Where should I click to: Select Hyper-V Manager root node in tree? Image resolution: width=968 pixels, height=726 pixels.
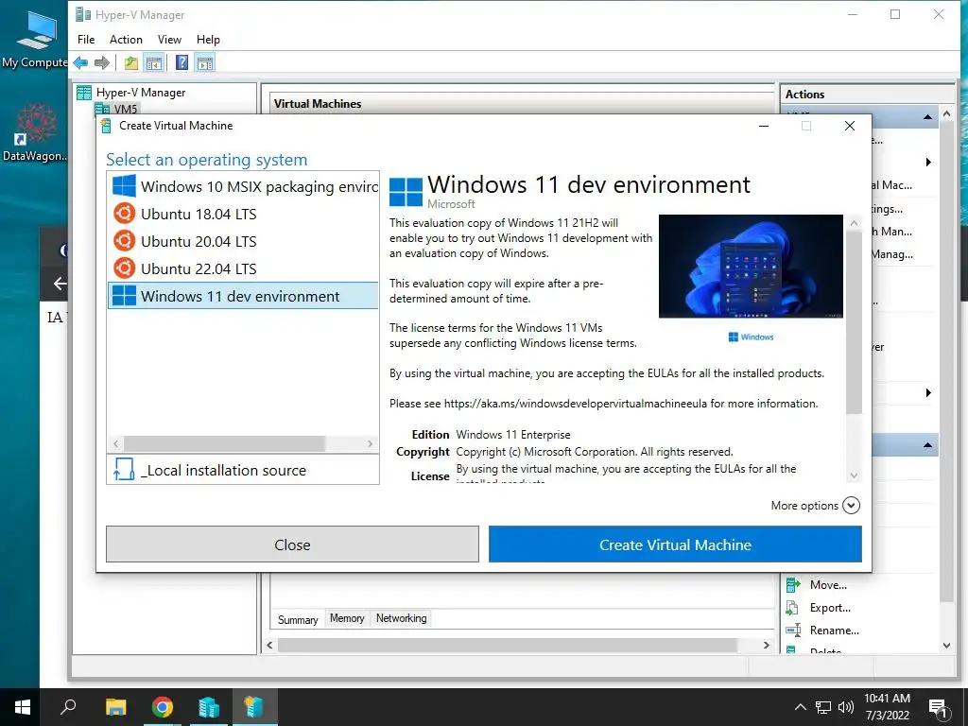(x=140, y=93)
